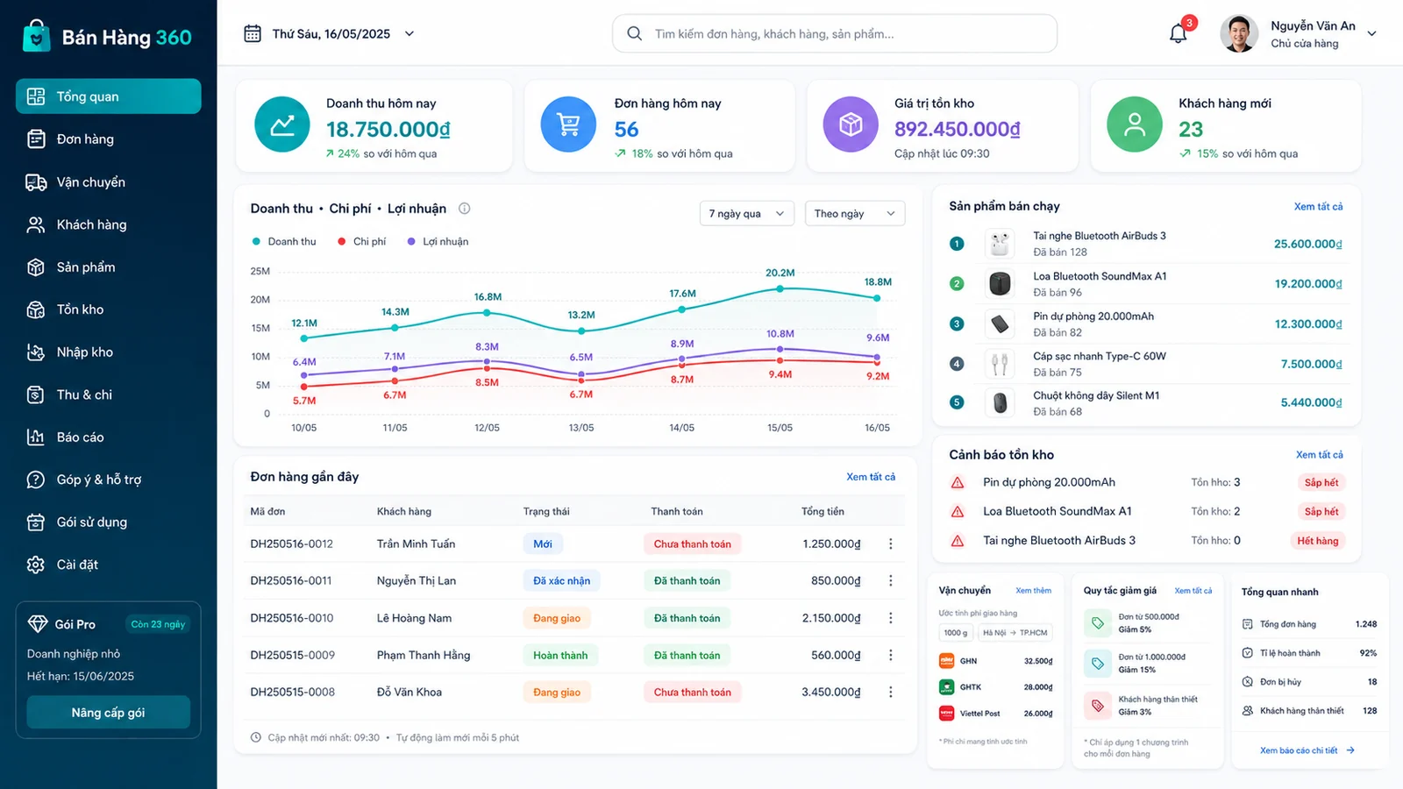Image resolution: width=1403 pixels, height=789 pixels.
Task: Toggle the Chi phí legend series
Action: (x=361, y=241)
